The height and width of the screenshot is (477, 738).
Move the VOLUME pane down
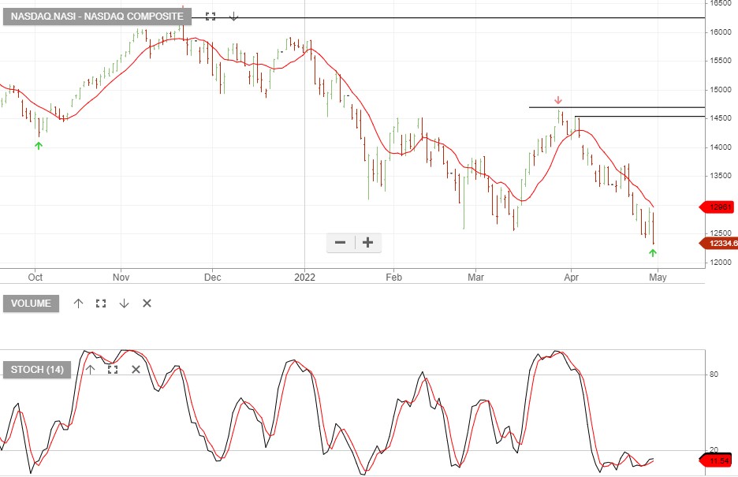124,304
